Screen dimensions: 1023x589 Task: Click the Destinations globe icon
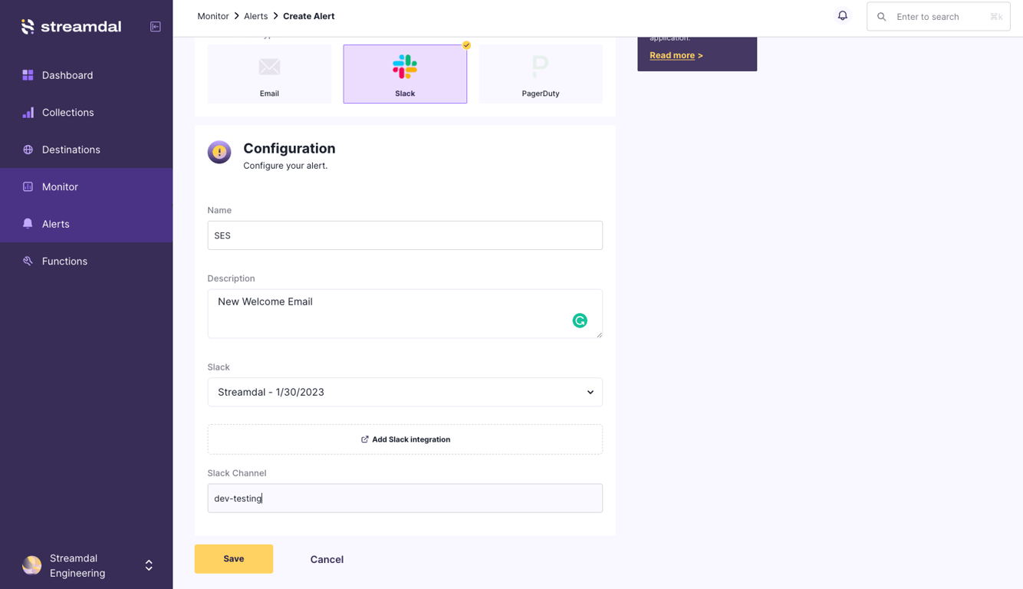28,150
